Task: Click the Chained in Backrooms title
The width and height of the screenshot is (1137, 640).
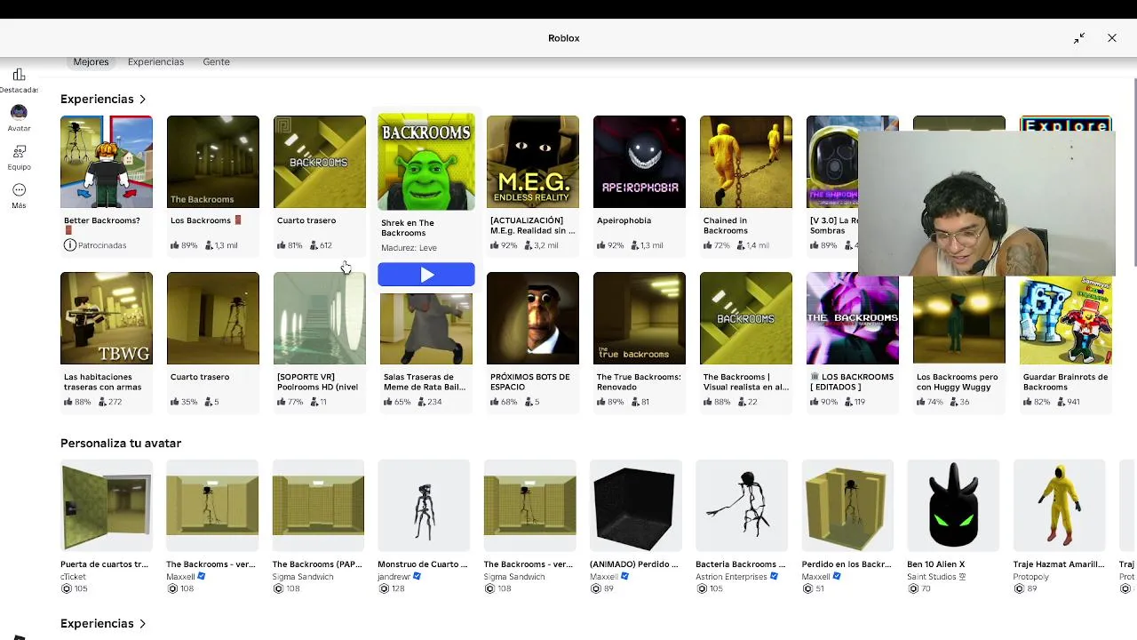Action: [726, 226]
